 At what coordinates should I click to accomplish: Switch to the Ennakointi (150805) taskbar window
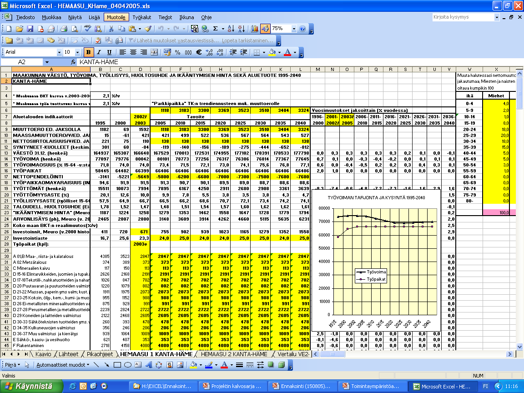click(x=302, y=386)
